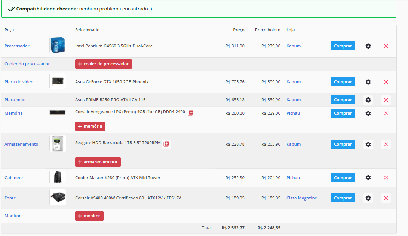Open settings gear for Seagate Barracuda HDD
Image resolution: width=408 pixels, height=236 pixels.
tap(368, 144)
